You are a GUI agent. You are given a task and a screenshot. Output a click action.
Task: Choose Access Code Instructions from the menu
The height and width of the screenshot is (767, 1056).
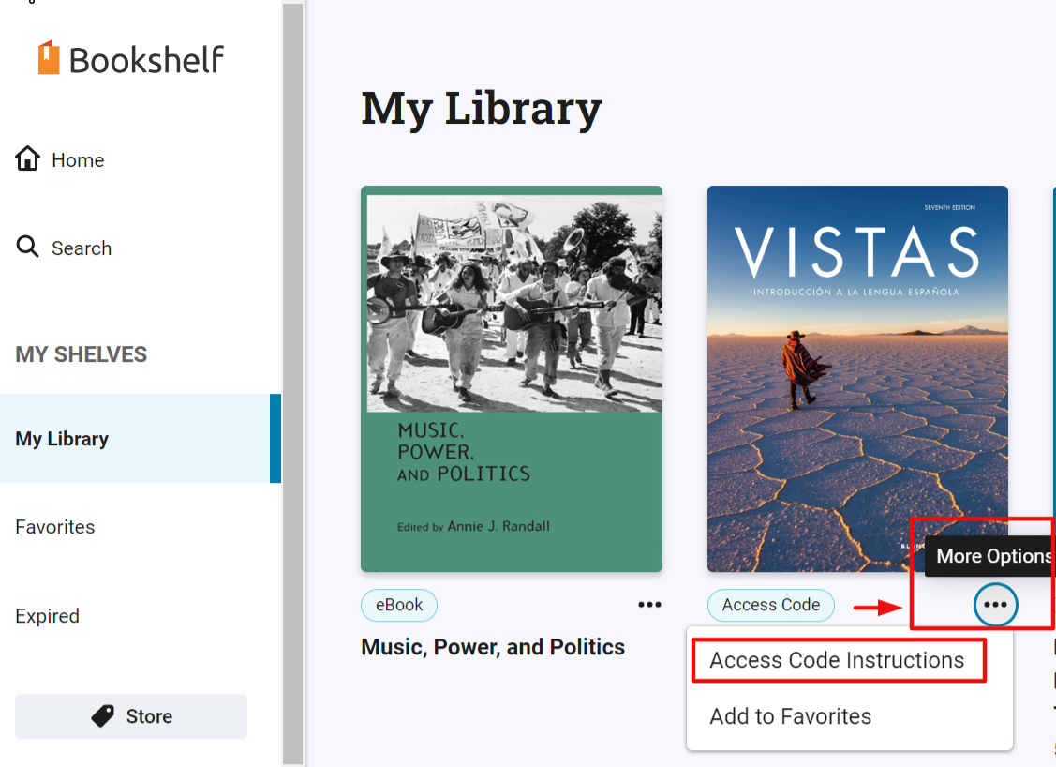pos(838,659)
